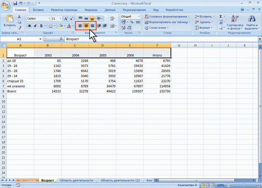Click the formula bar showing Возраст
262x188 pixels.
pyautogui.click(x=161, y=39)
